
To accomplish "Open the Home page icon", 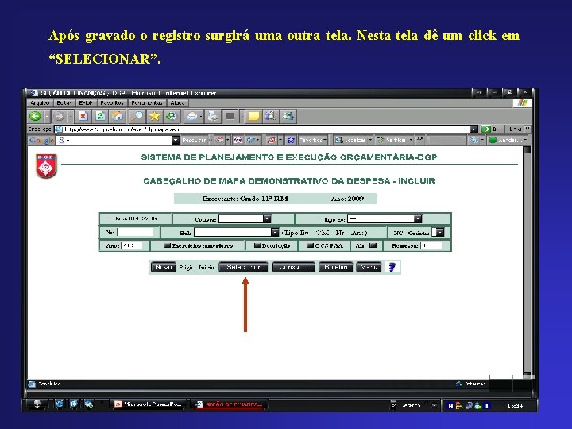I will pos(118,116).
